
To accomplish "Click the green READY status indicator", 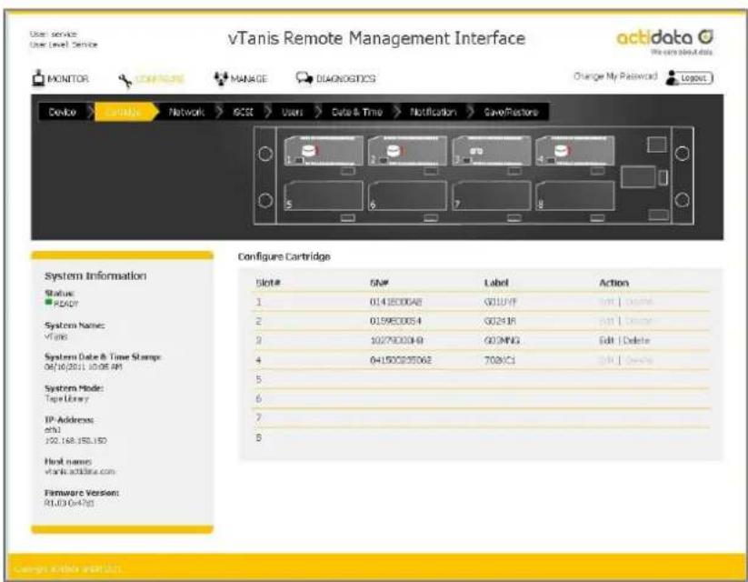I will (x=48, y=302).
